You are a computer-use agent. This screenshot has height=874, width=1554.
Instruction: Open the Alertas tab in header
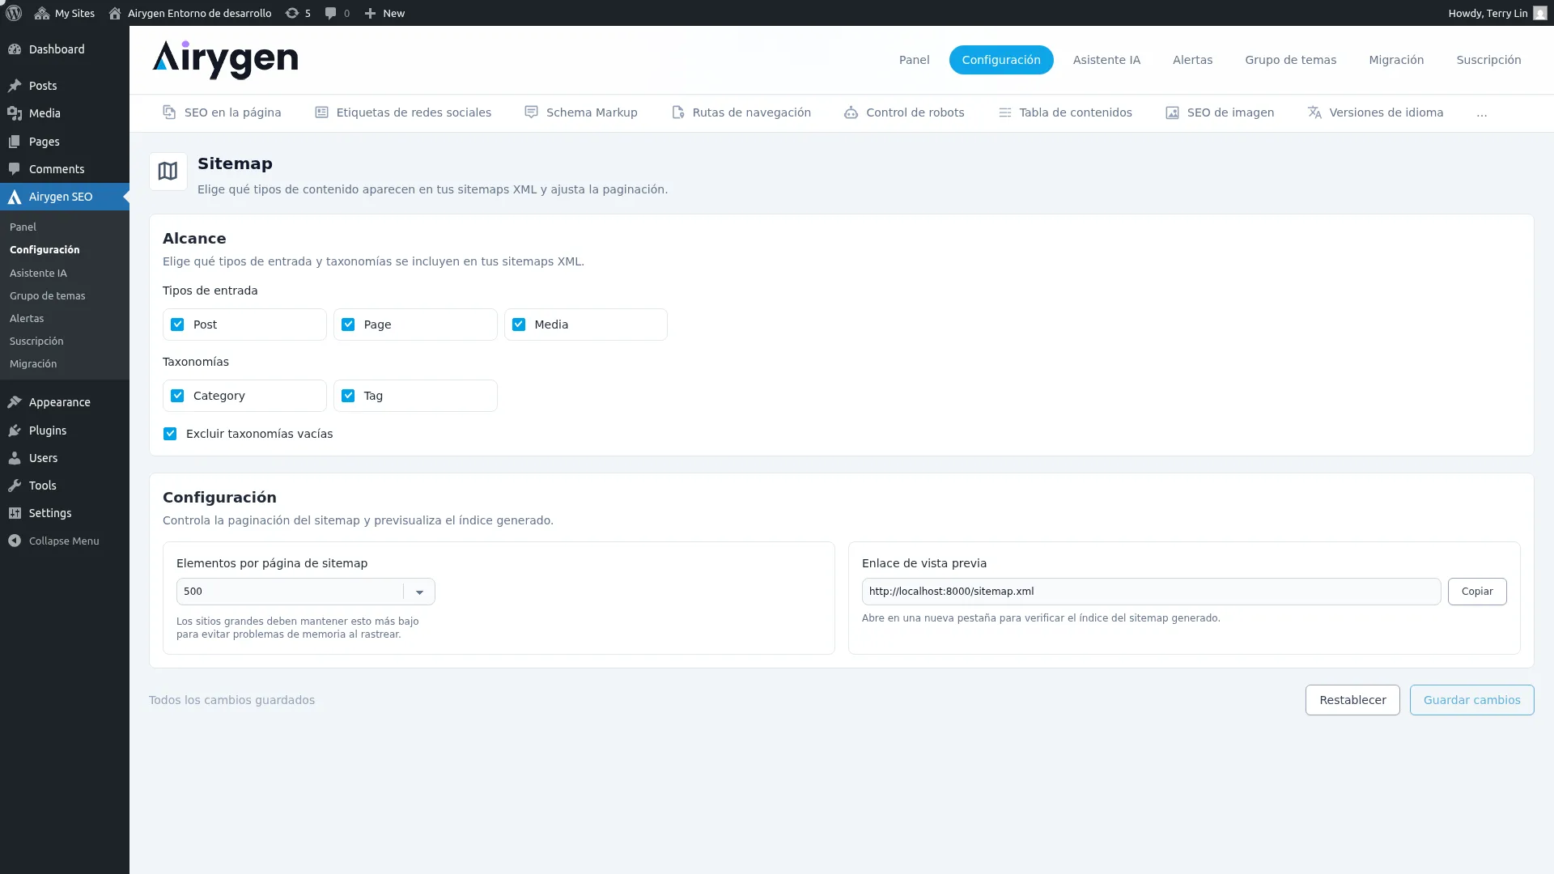pyautogui.click(x=1192, y=60)
